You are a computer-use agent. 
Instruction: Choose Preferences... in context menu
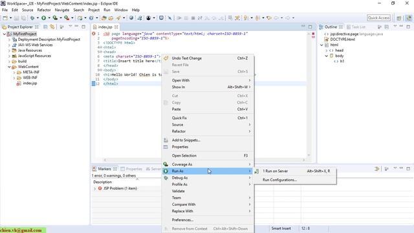[208, 220]
